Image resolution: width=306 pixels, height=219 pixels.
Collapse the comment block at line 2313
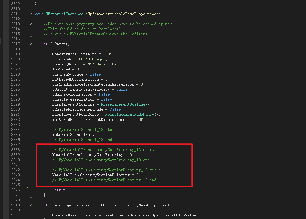(30, 24)
